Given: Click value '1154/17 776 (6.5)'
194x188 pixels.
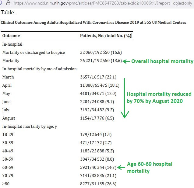Looking at the screenshot, I should 97,118.
